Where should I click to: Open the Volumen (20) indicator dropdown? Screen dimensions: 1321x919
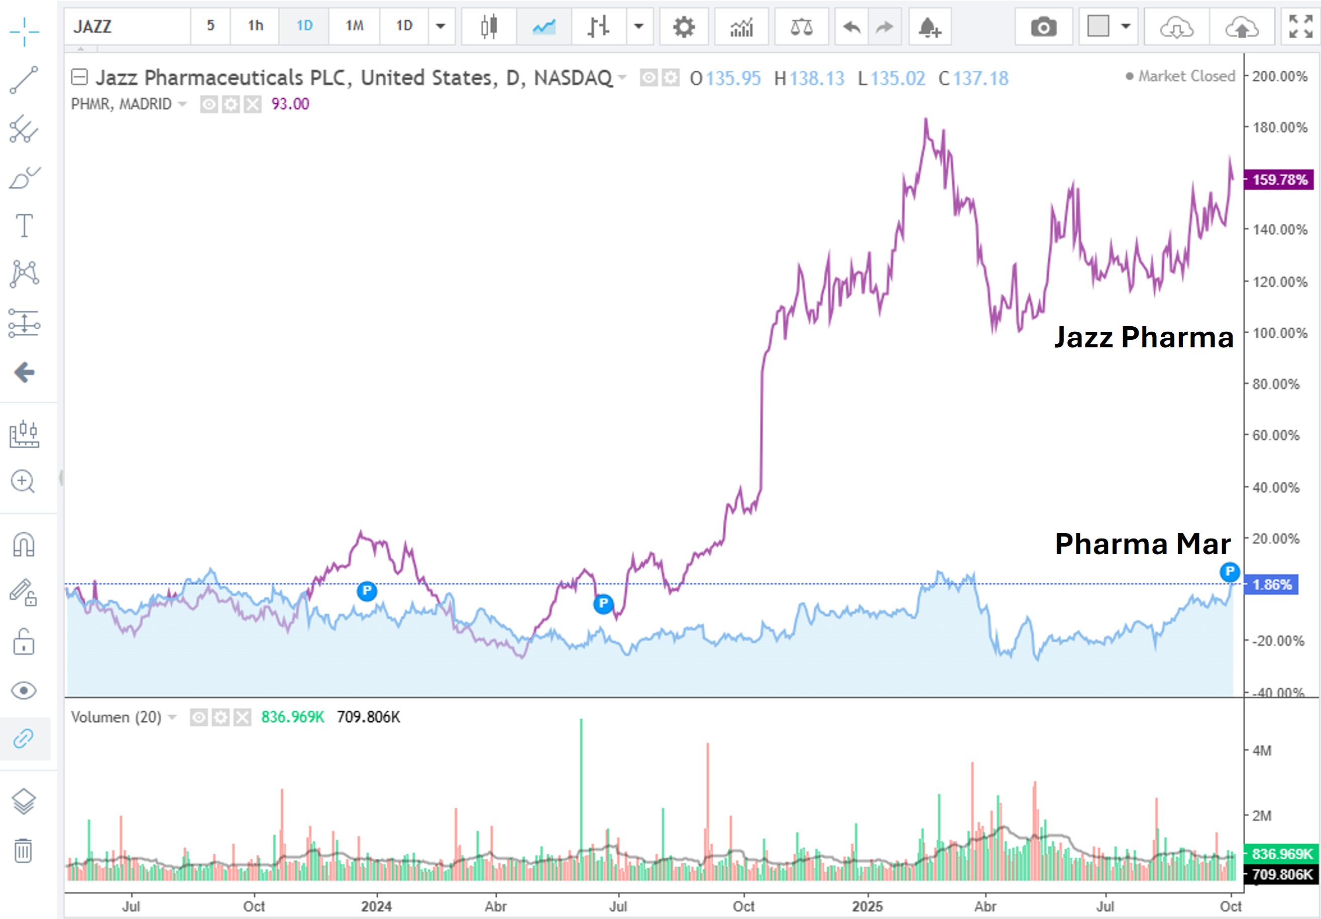point(172,717)
